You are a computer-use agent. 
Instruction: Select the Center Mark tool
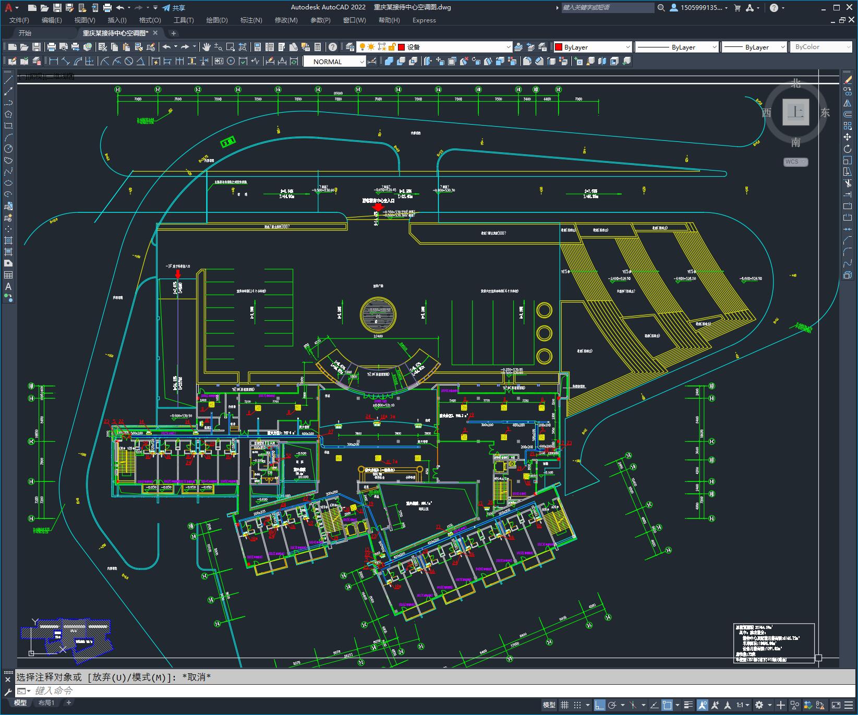(231, 62)
